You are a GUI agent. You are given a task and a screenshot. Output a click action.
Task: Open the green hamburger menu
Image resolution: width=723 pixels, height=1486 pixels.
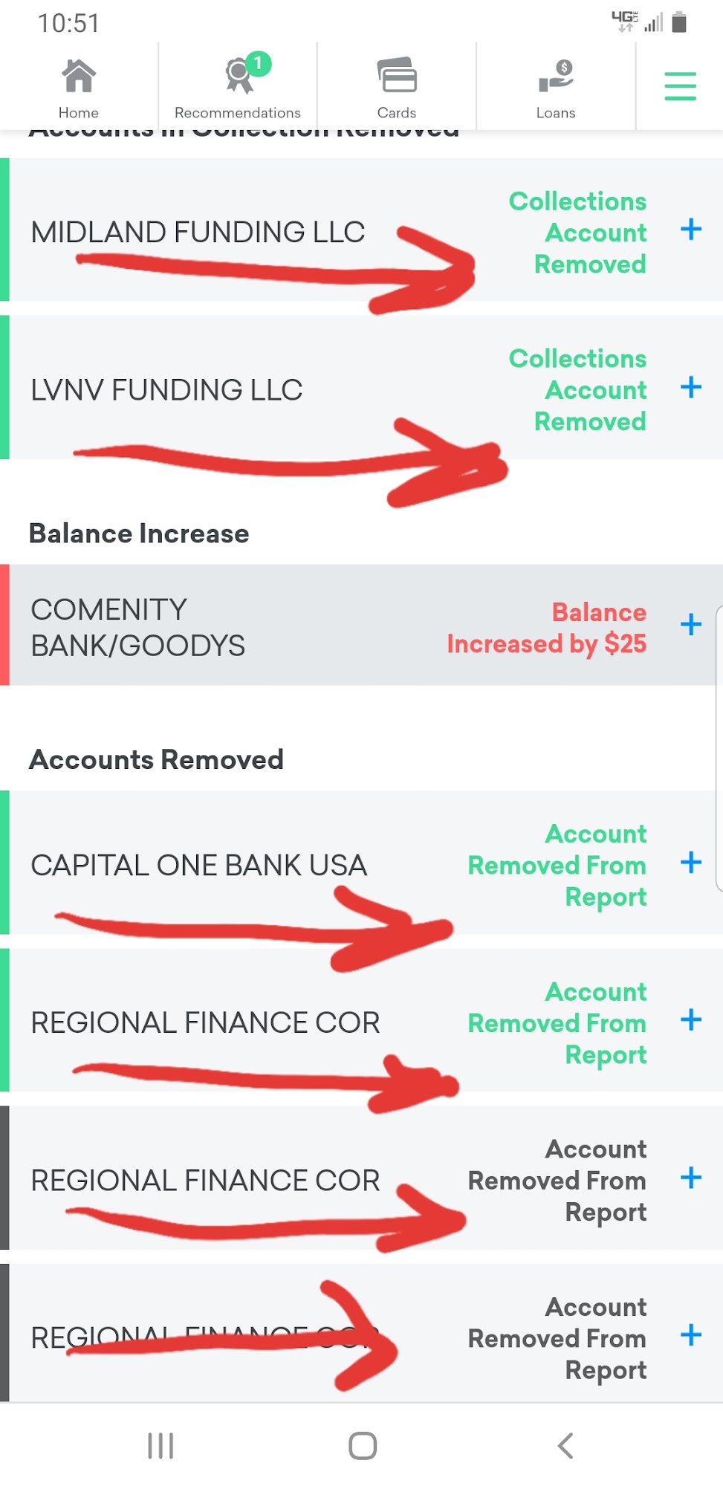(x=680, y=86)
